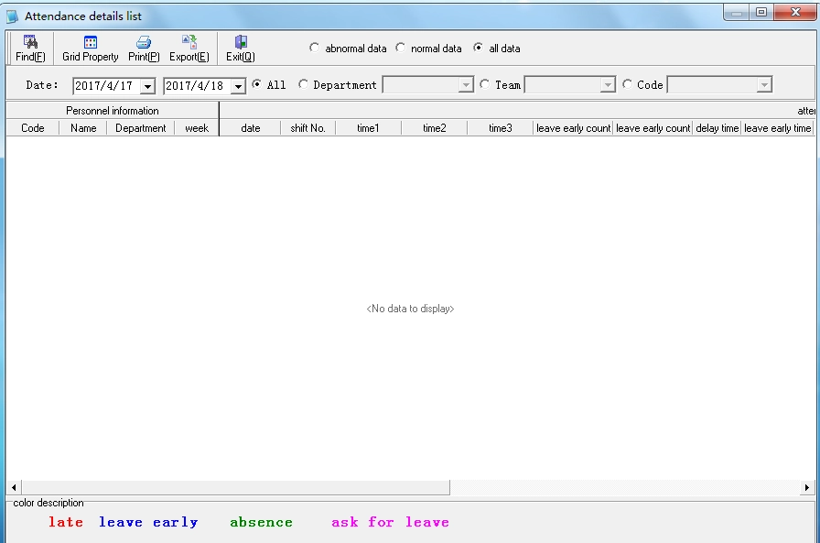Click the Name column header
Screen dimensions: 820x543
(x=83, y=128)
